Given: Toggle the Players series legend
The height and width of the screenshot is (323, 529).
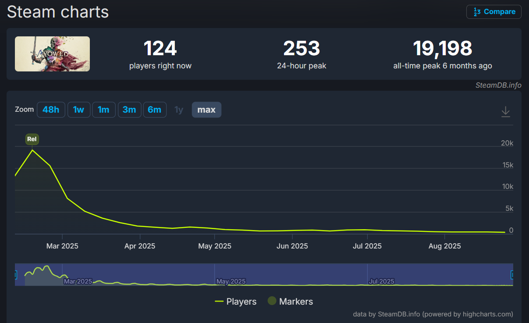Looking at the screenshot, I should [236, 302].
